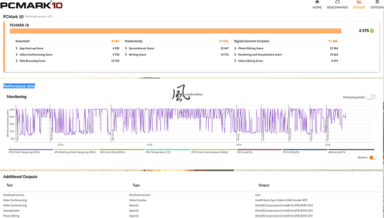
Task: Click the App Start-up marker in chart
Action: (x=113, y=135)
